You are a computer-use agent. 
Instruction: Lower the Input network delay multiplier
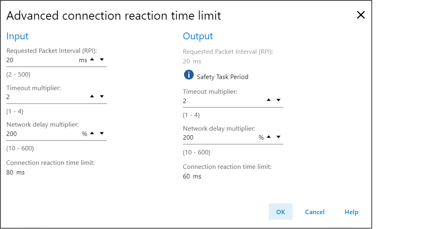102,134
